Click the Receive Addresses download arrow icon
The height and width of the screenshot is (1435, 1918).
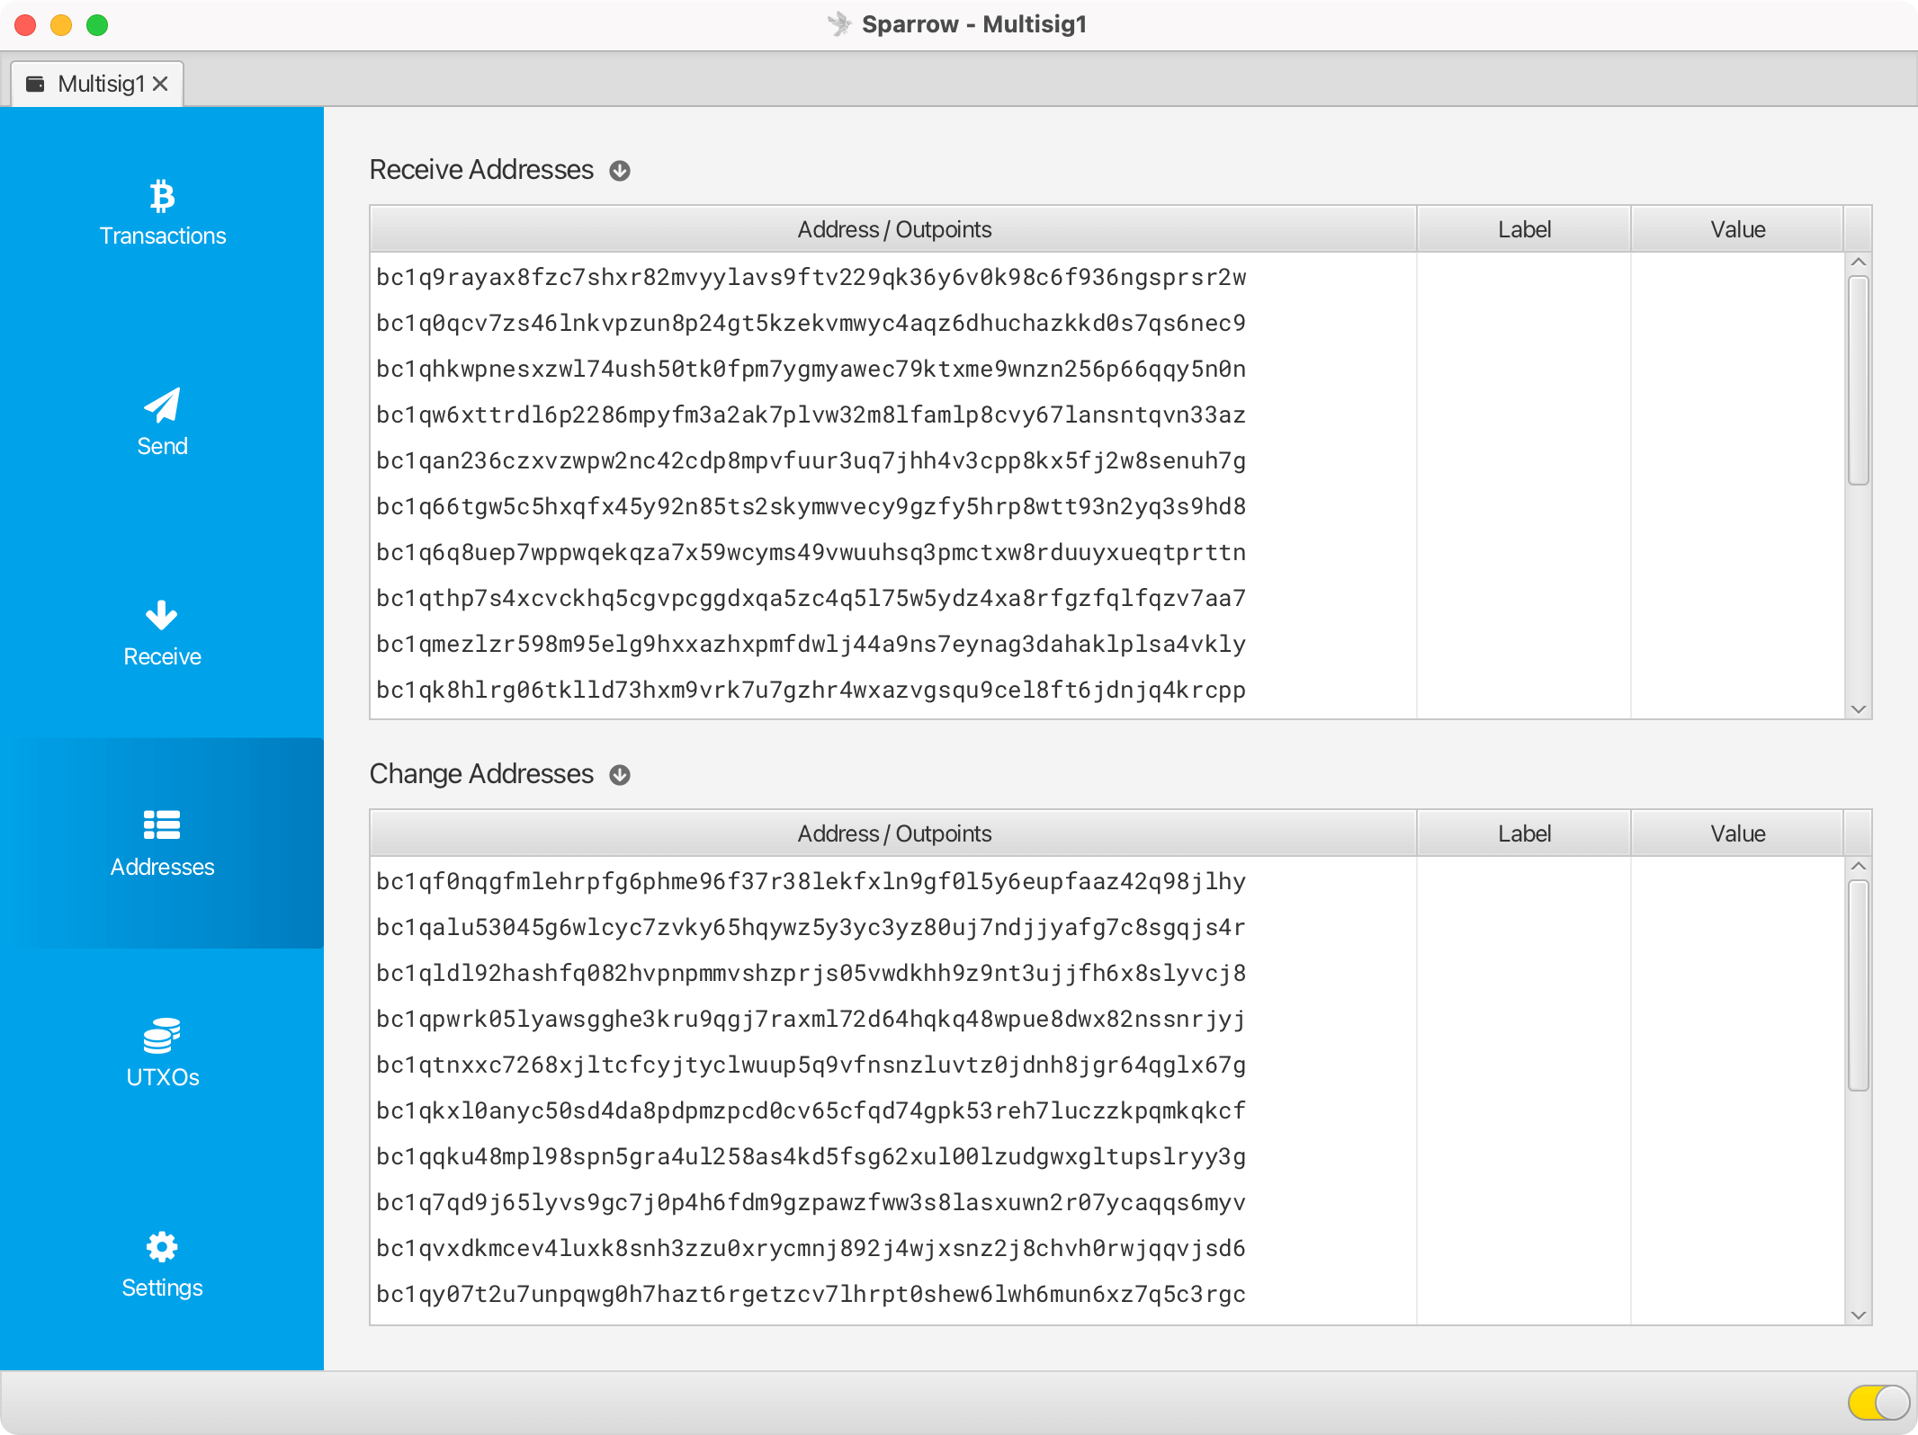tap(620, 171)
